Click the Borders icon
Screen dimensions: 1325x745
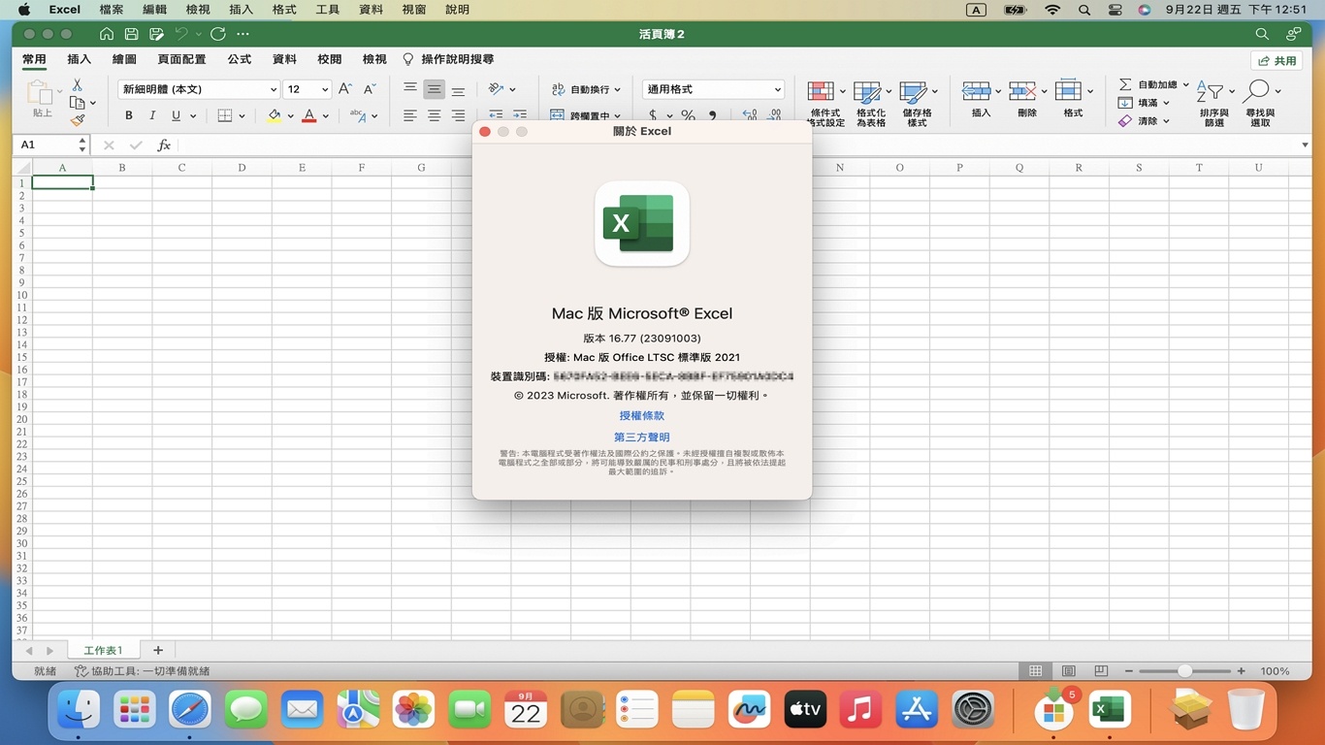click(x=225, y=115)
